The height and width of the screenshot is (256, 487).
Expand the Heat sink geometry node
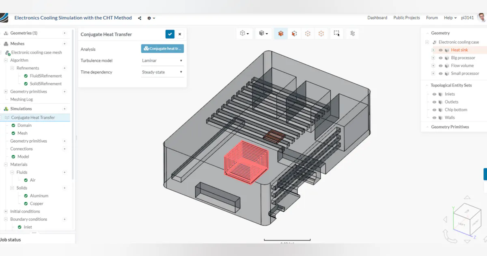tap(433, 50)
